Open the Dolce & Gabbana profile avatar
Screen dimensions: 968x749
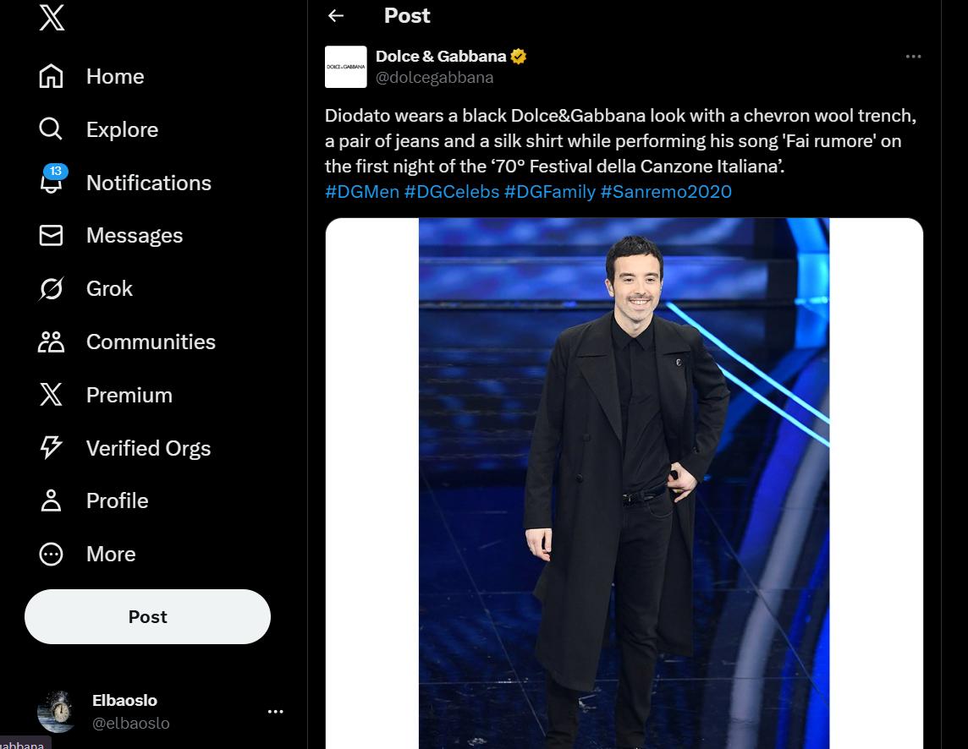point(345,67)
